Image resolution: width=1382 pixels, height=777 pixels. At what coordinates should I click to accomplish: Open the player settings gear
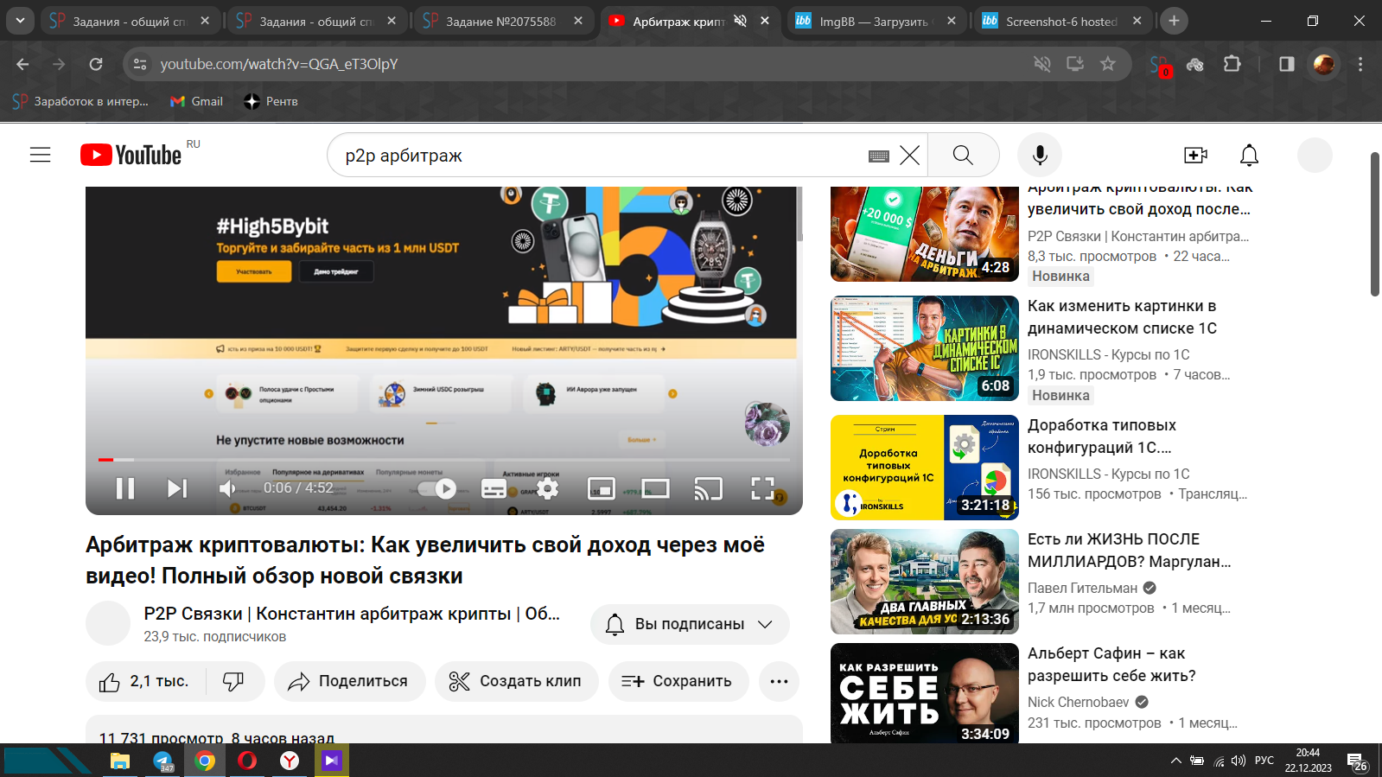click(x=547, y=489)
